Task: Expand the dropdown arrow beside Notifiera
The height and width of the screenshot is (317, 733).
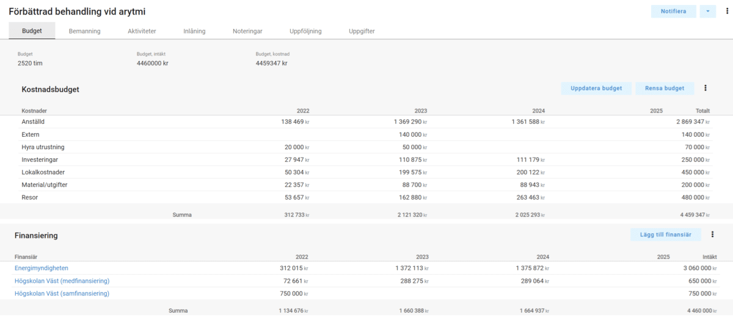Action: coord(707,11)
